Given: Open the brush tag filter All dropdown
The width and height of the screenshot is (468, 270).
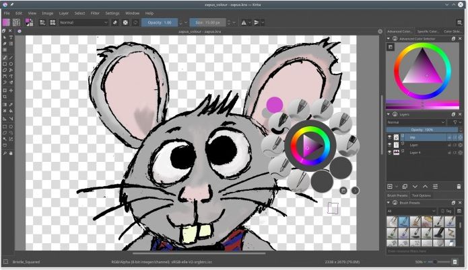Looking at the screenshot, I should point(411,211).
